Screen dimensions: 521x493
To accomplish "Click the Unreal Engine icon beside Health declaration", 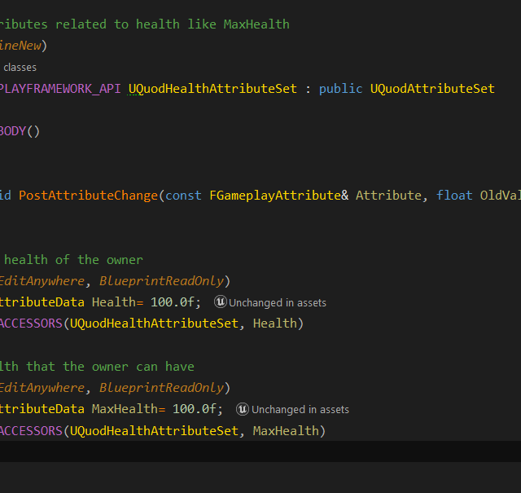I will (x=221, y=302).
